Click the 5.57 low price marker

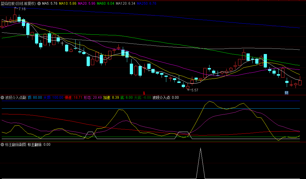click(194, 90)
